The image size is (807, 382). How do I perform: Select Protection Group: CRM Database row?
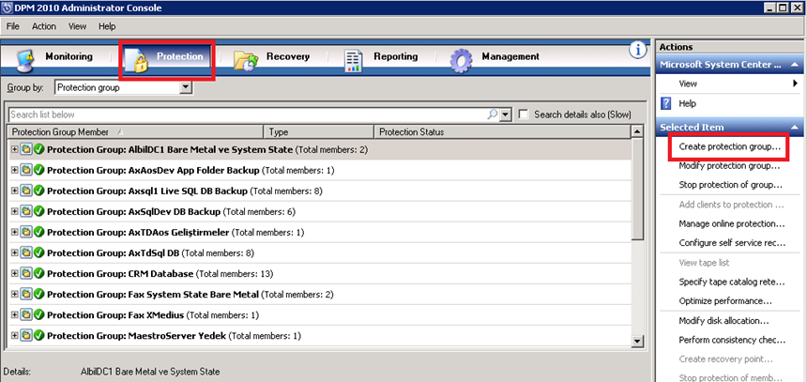coord(320,273)
